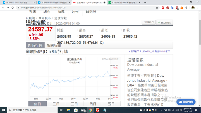Open the AdBlock extension with badge 2
The width and height of the screenshot is (201, 113).
pos(177,8)
